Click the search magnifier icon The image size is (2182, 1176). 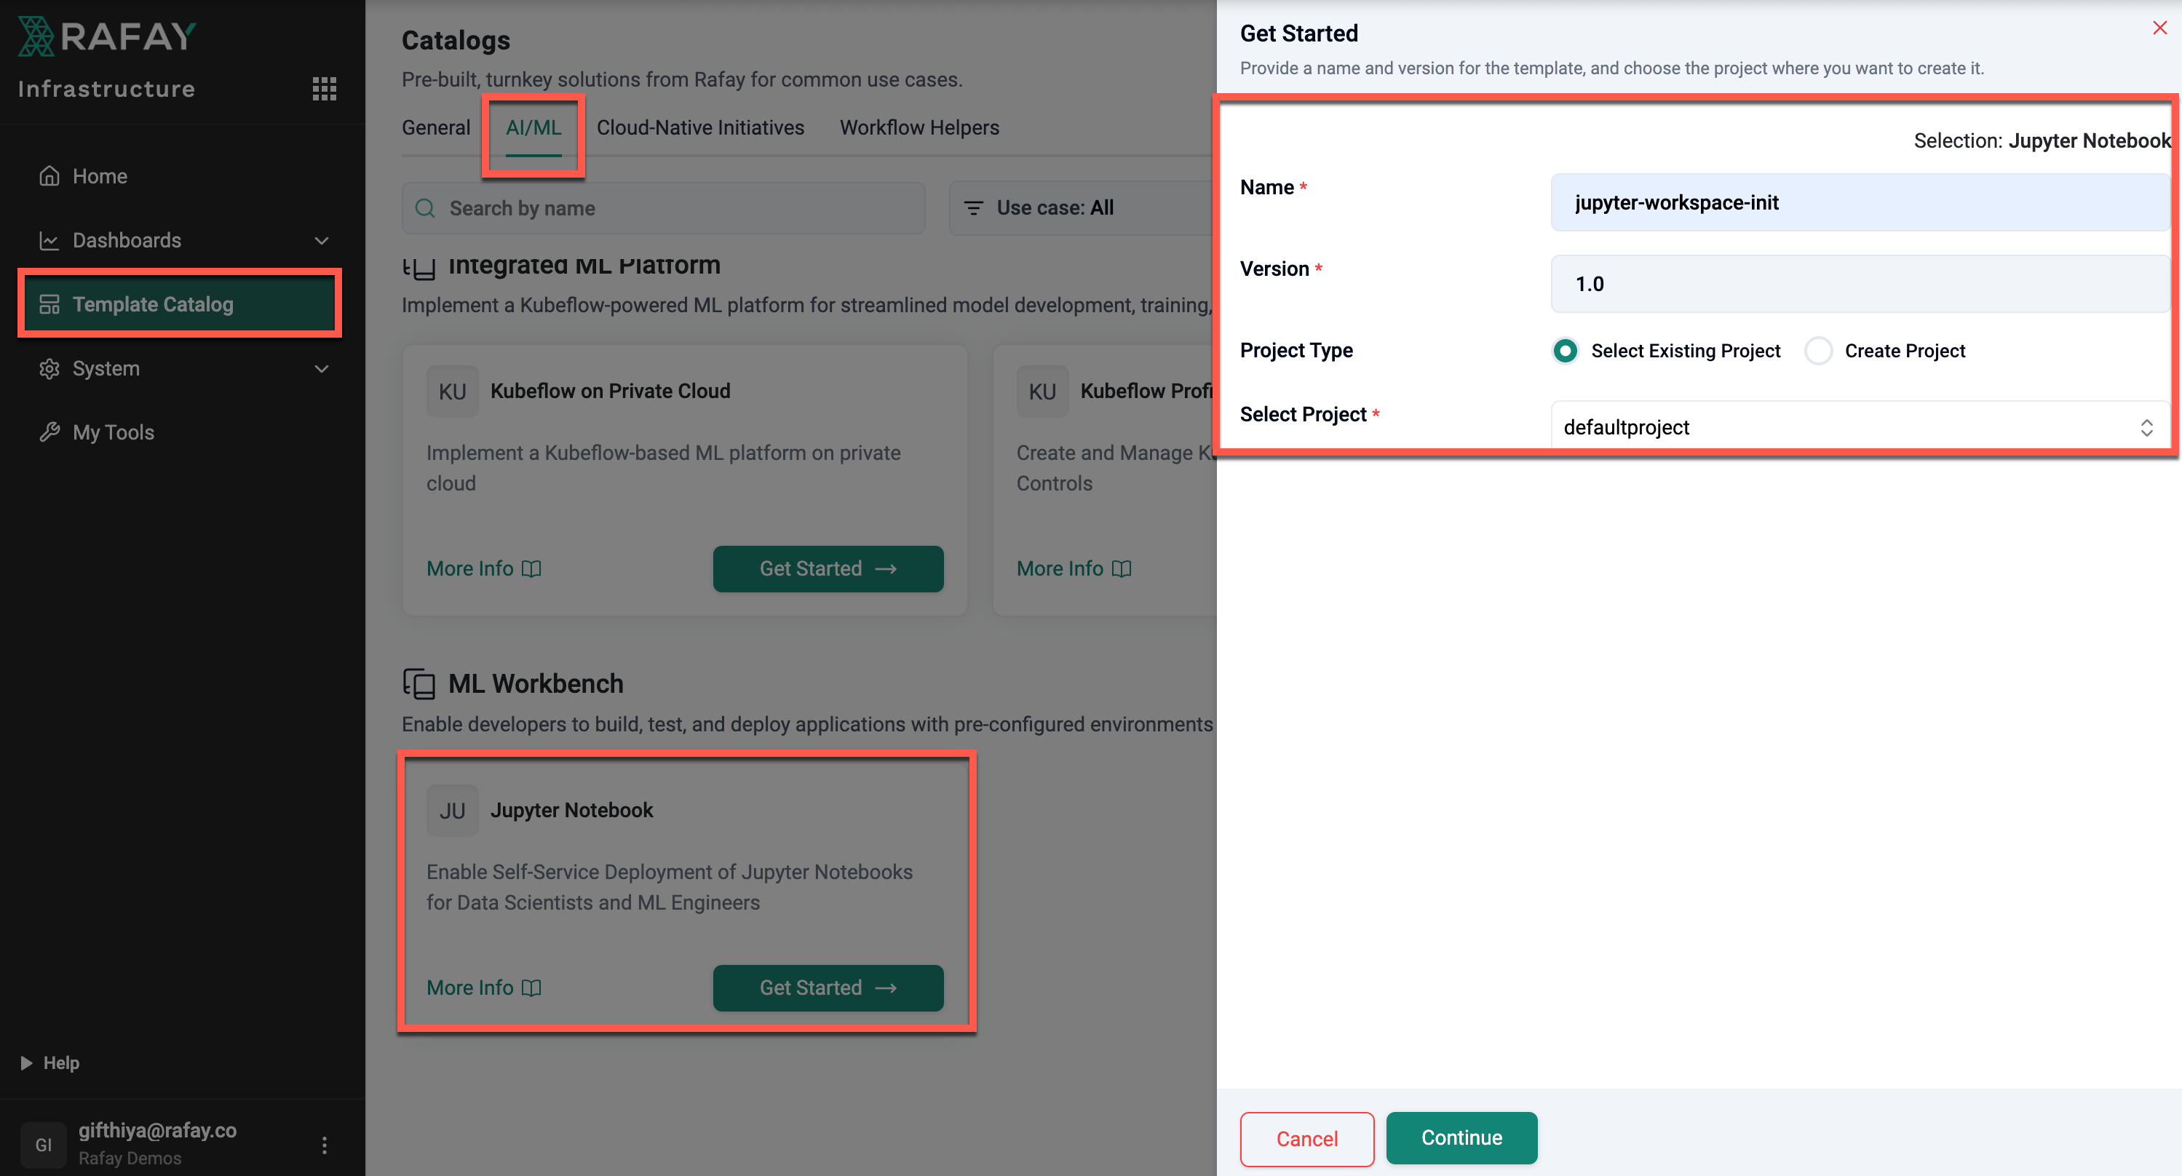pyautogui.click(x=425, y=208)
